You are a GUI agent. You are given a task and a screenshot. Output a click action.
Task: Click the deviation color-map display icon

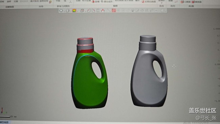click(74, 11)
